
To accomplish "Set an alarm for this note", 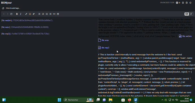I will pyautogui.click(x=183, y=3).
